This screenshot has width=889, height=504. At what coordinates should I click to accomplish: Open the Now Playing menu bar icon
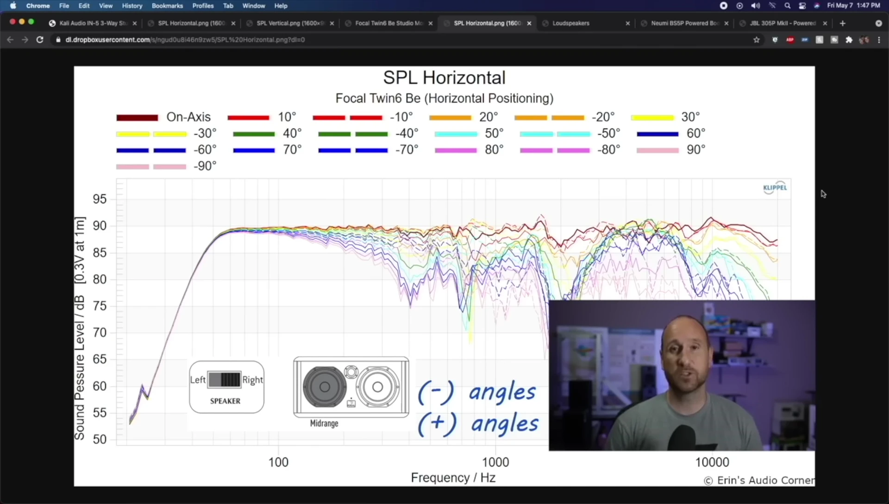click(739, 6)
